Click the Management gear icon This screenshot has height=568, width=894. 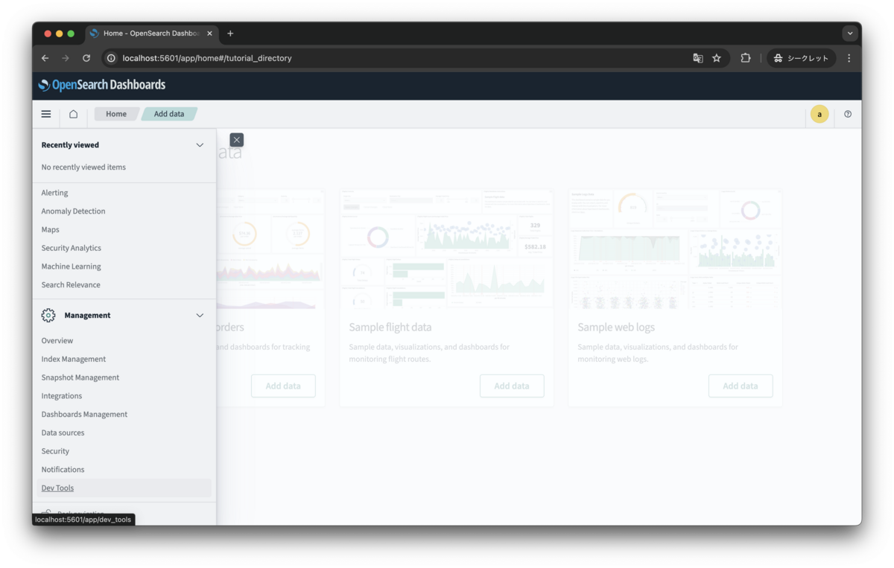48,316
